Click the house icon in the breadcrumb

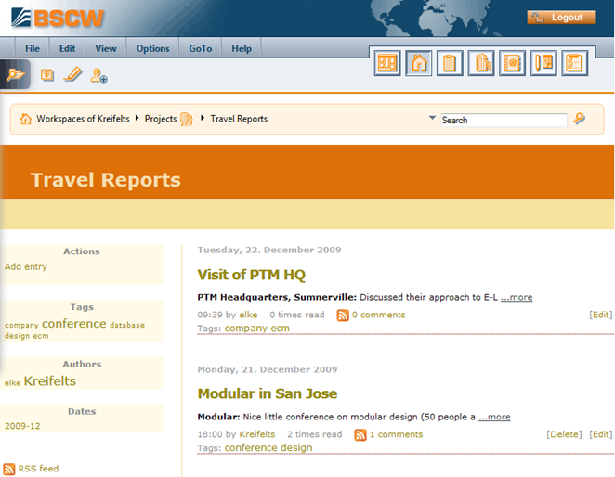(x=26, y=119)
